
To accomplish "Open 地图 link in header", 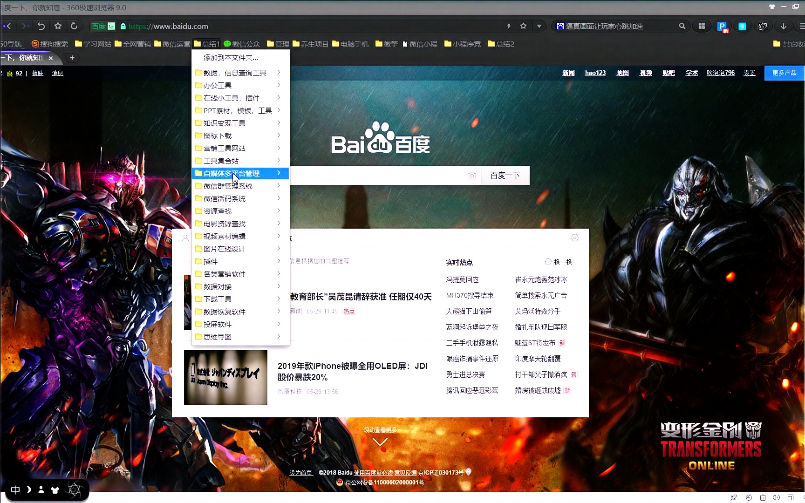I will tap(622, 73).
